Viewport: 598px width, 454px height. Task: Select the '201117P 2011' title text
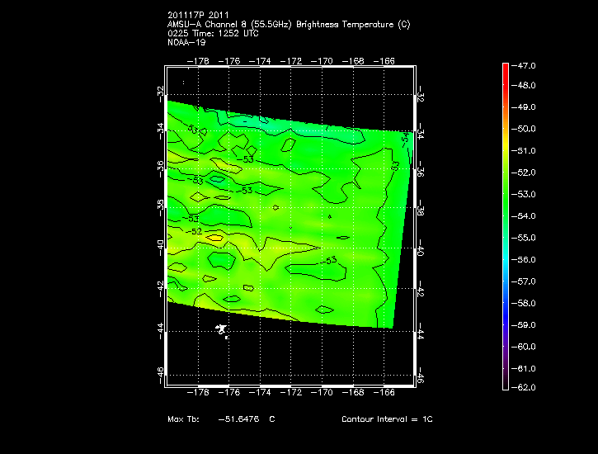coord(199,16)
